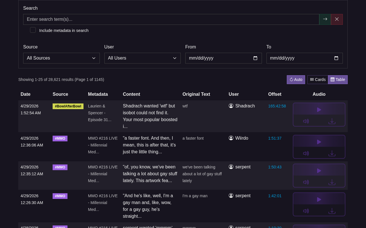Focus the search terms input field
Image resolution: width=366 pixels, height=228 pixels.
(x=171, y=19)
